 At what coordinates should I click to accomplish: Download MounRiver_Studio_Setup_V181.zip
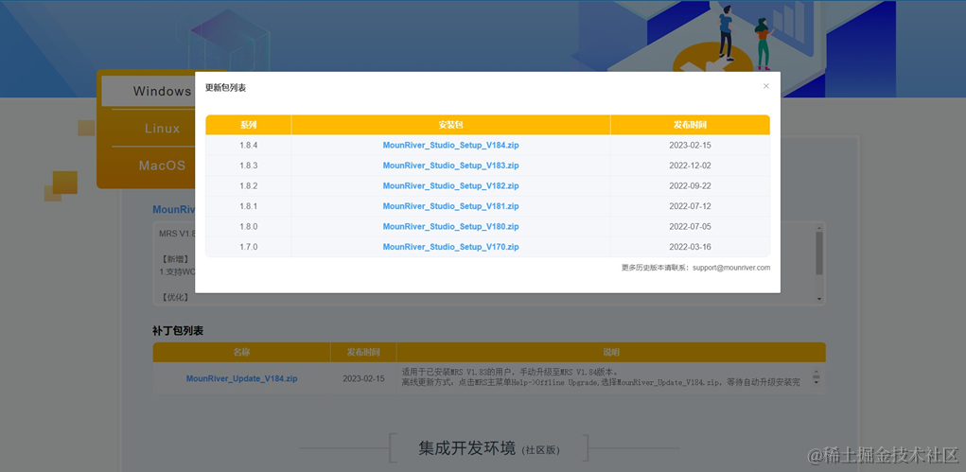(x=450, y=206)
